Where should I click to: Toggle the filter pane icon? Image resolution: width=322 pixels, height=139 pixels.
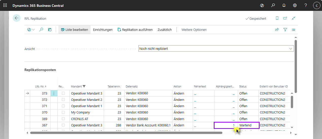pos(285,30)
